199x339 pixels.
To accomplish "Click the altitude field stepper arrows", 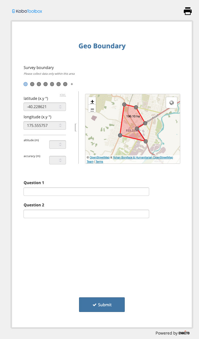I will tap(60, 145).
